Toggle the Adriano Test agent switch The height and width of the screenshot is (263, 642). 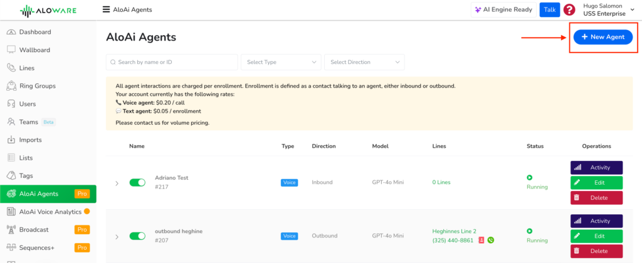coord(137,183)
